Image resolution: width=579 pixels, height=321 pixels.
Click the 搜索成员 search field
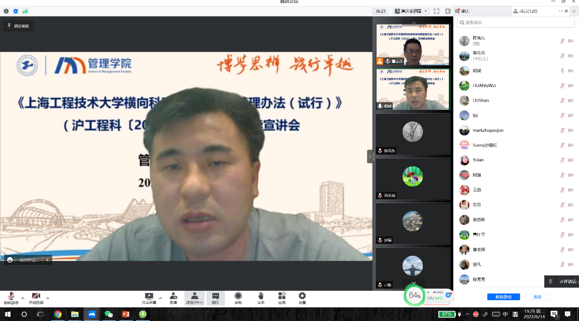tap(516, 22)
